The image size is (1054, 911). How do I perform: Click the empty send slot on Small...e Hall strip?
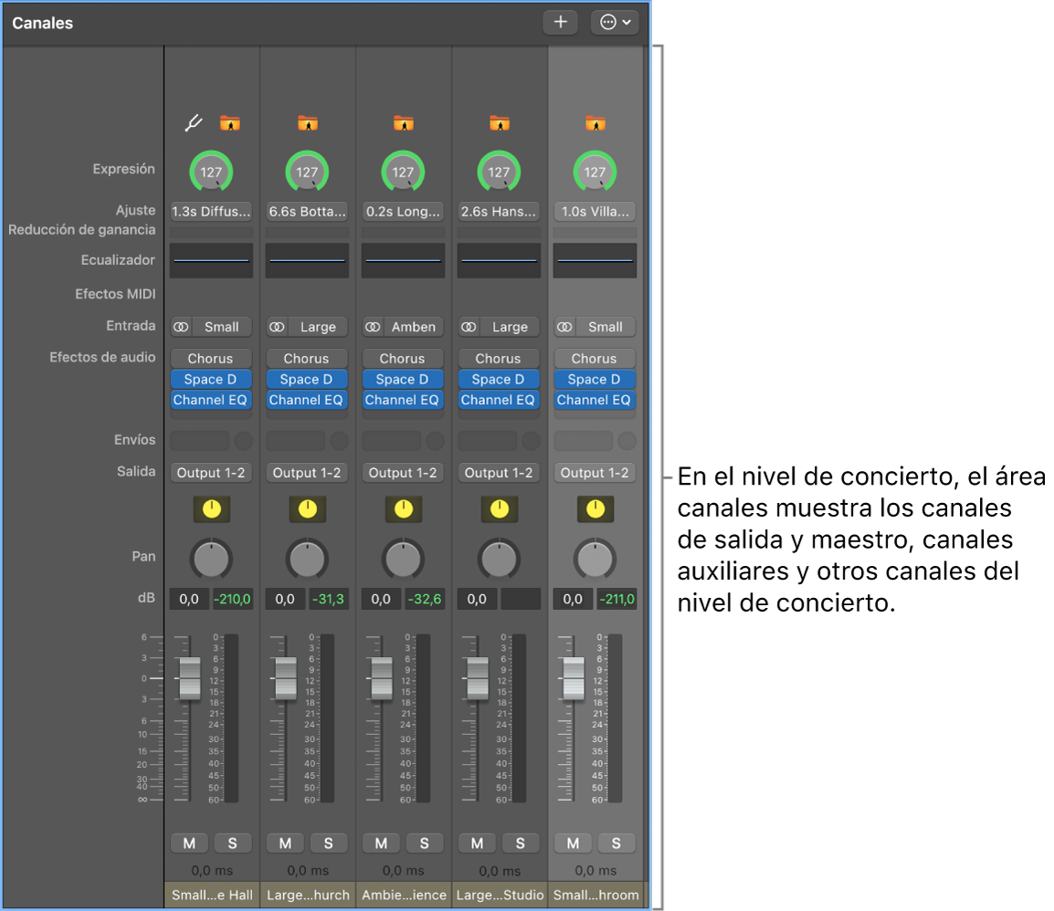pyautogui.click(x=200, y=442)
